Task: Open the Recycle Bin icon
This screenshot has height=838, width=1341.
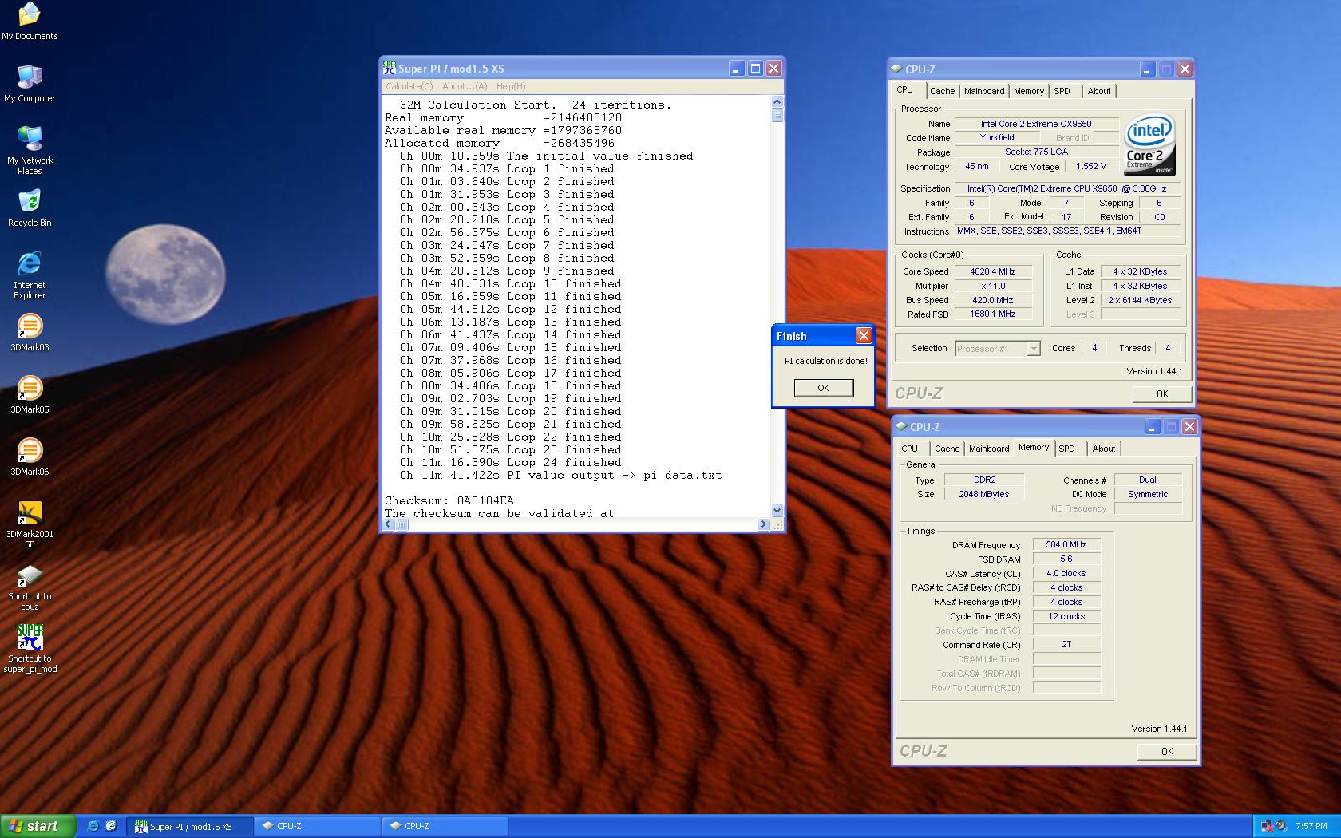Action: click(30, 208)
